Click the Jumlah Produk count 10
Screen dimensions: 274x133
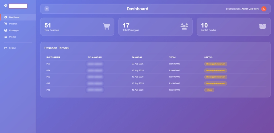pyautogui.click(x=204, y=25)
